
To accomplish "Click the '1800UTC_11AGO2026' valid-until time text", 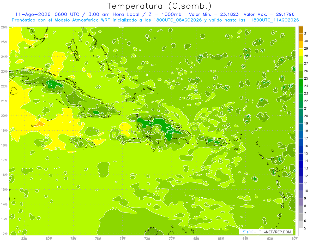I will pos(275,20).
